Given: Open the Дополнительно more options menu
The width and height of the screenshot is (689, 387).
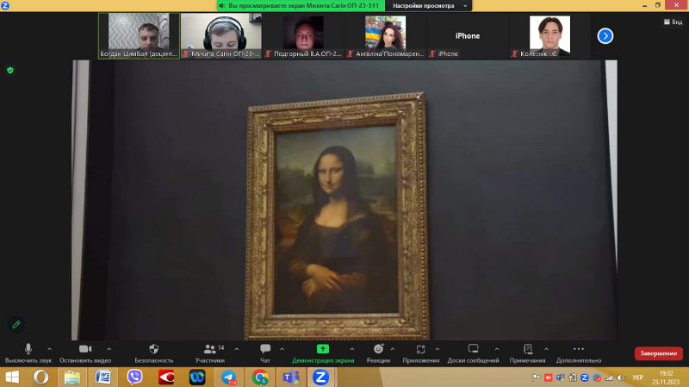Looking at the screenshot, I should point(579,353).
